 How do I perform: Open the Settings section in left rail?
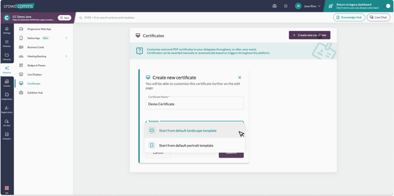[x=7, y=30]
